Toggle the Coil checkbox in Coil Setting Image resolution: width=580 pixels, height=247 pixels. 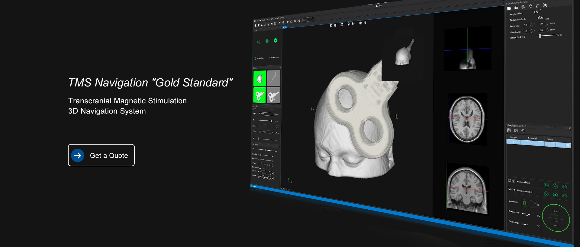[x=254, y=109]
